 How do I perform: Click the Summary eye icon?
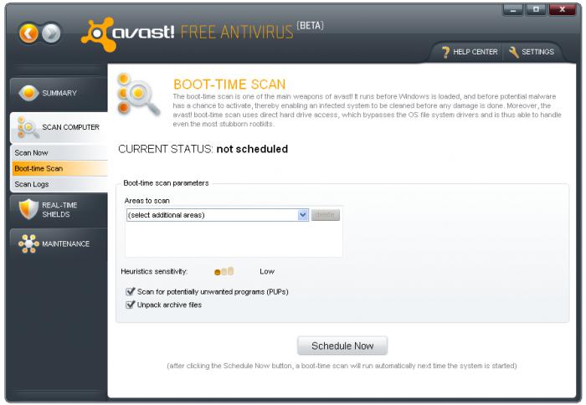click(28, 93)
